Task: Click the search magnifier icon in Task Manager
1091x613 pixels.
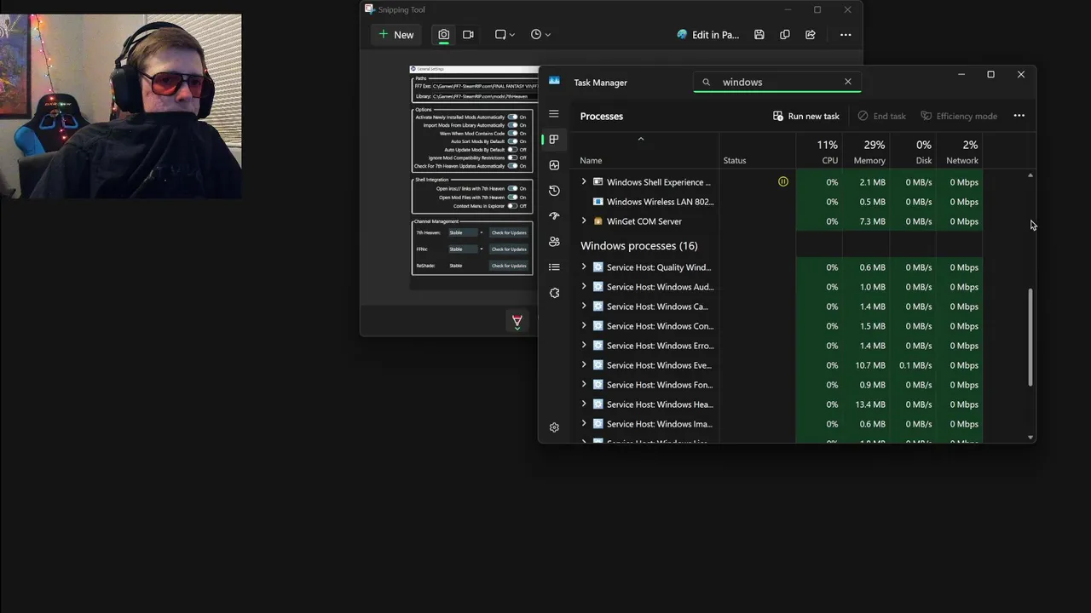Action: coord(706,83)
